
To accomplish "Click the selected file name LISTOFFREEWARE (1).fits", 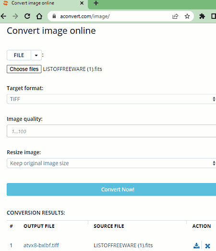I will pyautogui.click(x=72, y=69).
